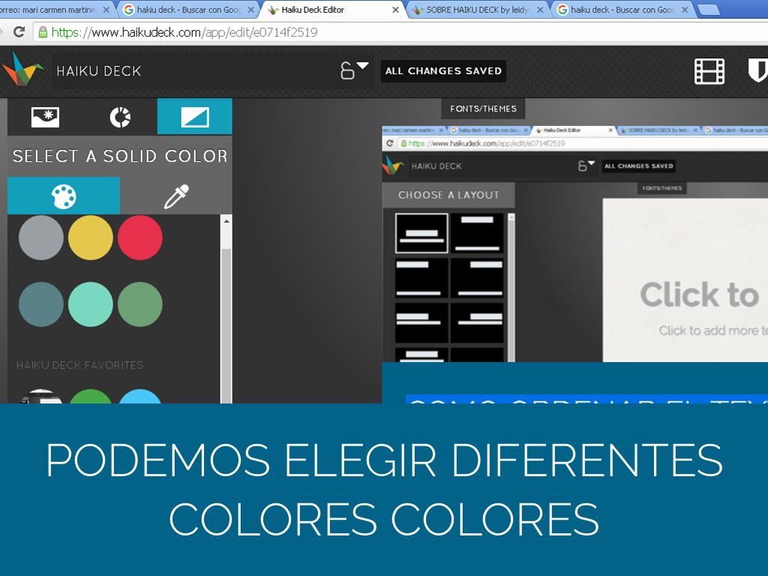Open the image background tab icon

(45, 117)
